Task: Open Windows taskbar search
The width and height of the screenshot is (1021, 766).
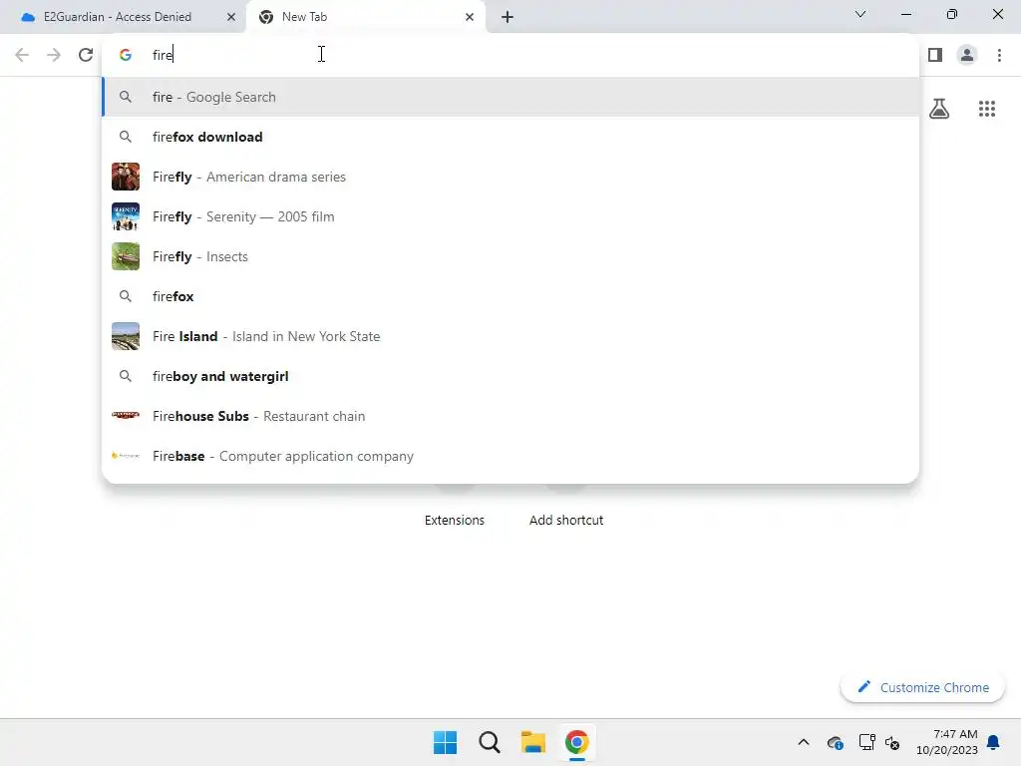Action: (489, 742)
